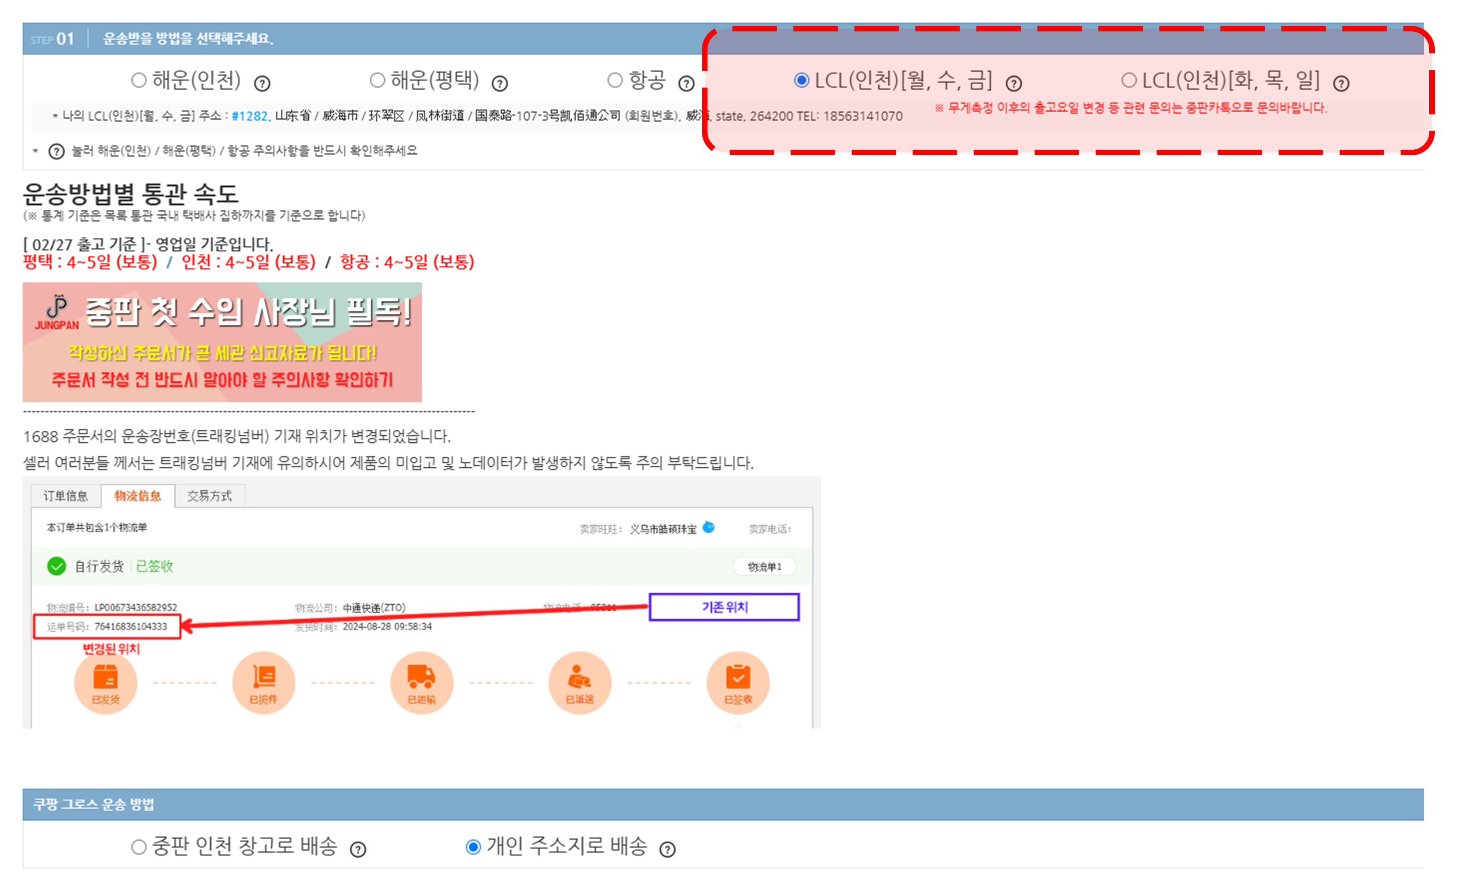Click the 已运输 truck step icon

(x=421, y=683)
